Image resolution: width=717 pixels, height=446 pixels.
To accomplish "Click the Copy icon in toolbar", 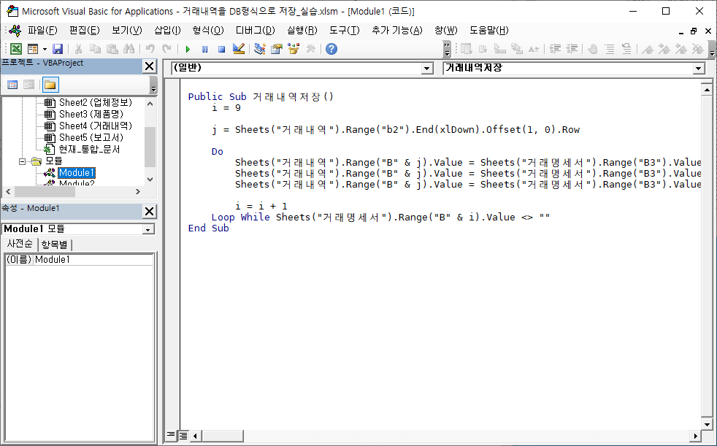I will (x=95, y=49).
